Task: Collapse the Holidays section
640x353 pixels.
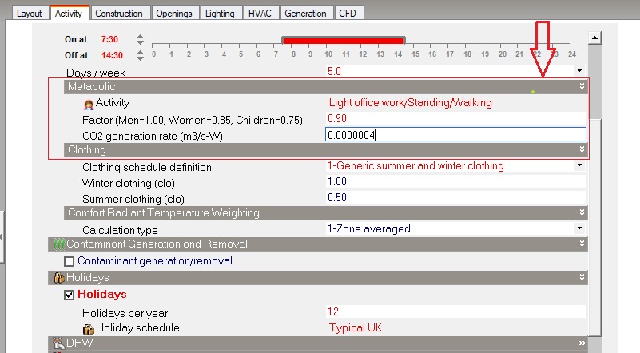Action: click(582, 277)
